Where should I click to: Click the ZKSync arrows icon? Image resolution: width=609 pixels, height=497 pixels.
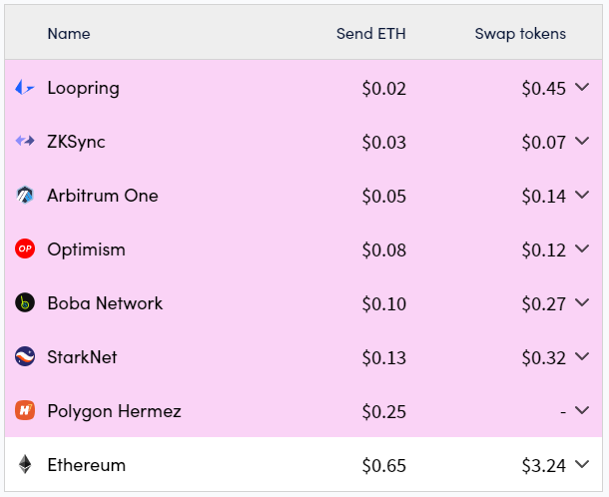pyautogui.click(x=25, y=141)
